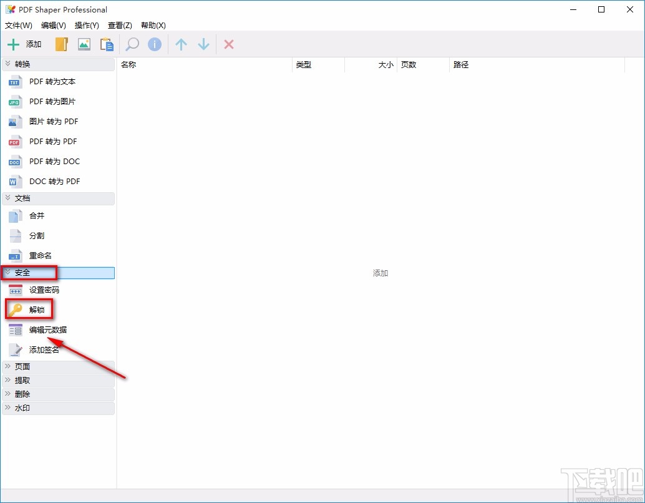The width and height of the screenshot is (645, 503).
Task: Select the 解锁 tool
Action: coord(36,309)
